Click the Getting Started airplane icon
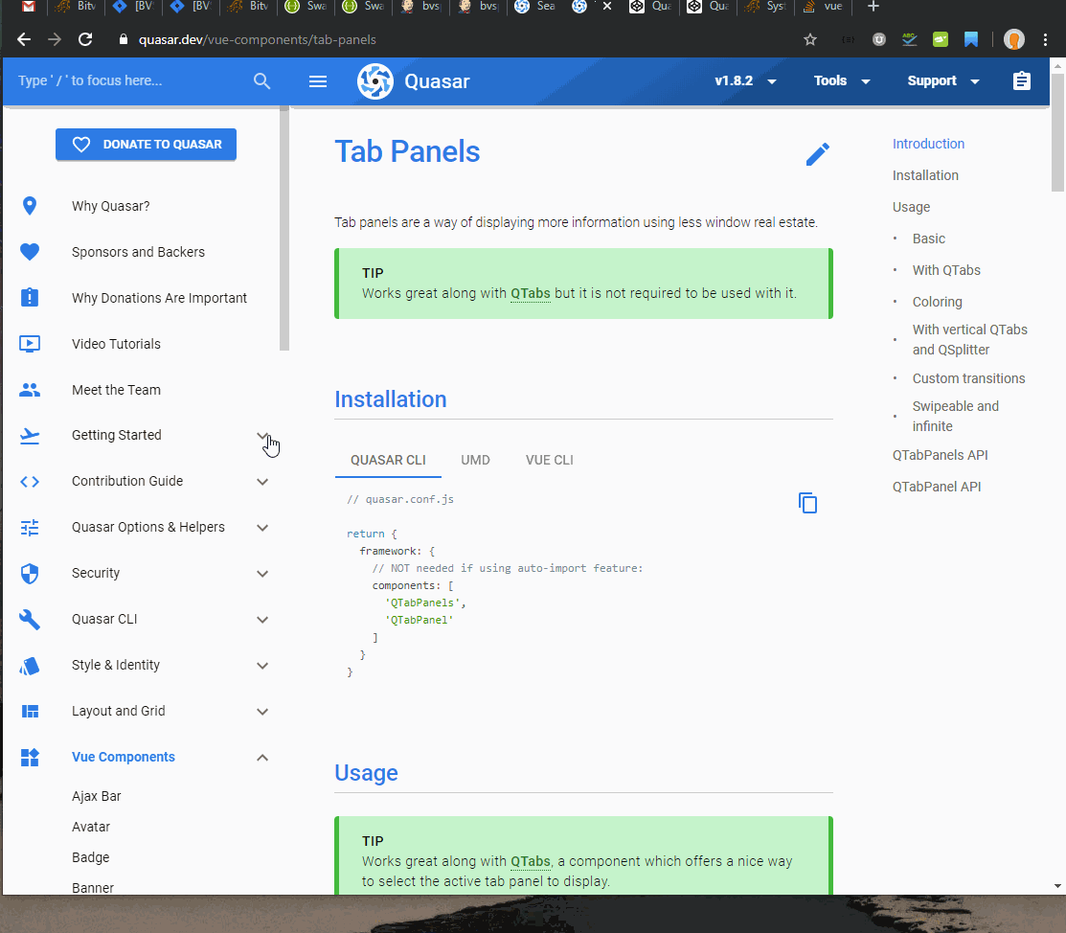 (30, 435)
